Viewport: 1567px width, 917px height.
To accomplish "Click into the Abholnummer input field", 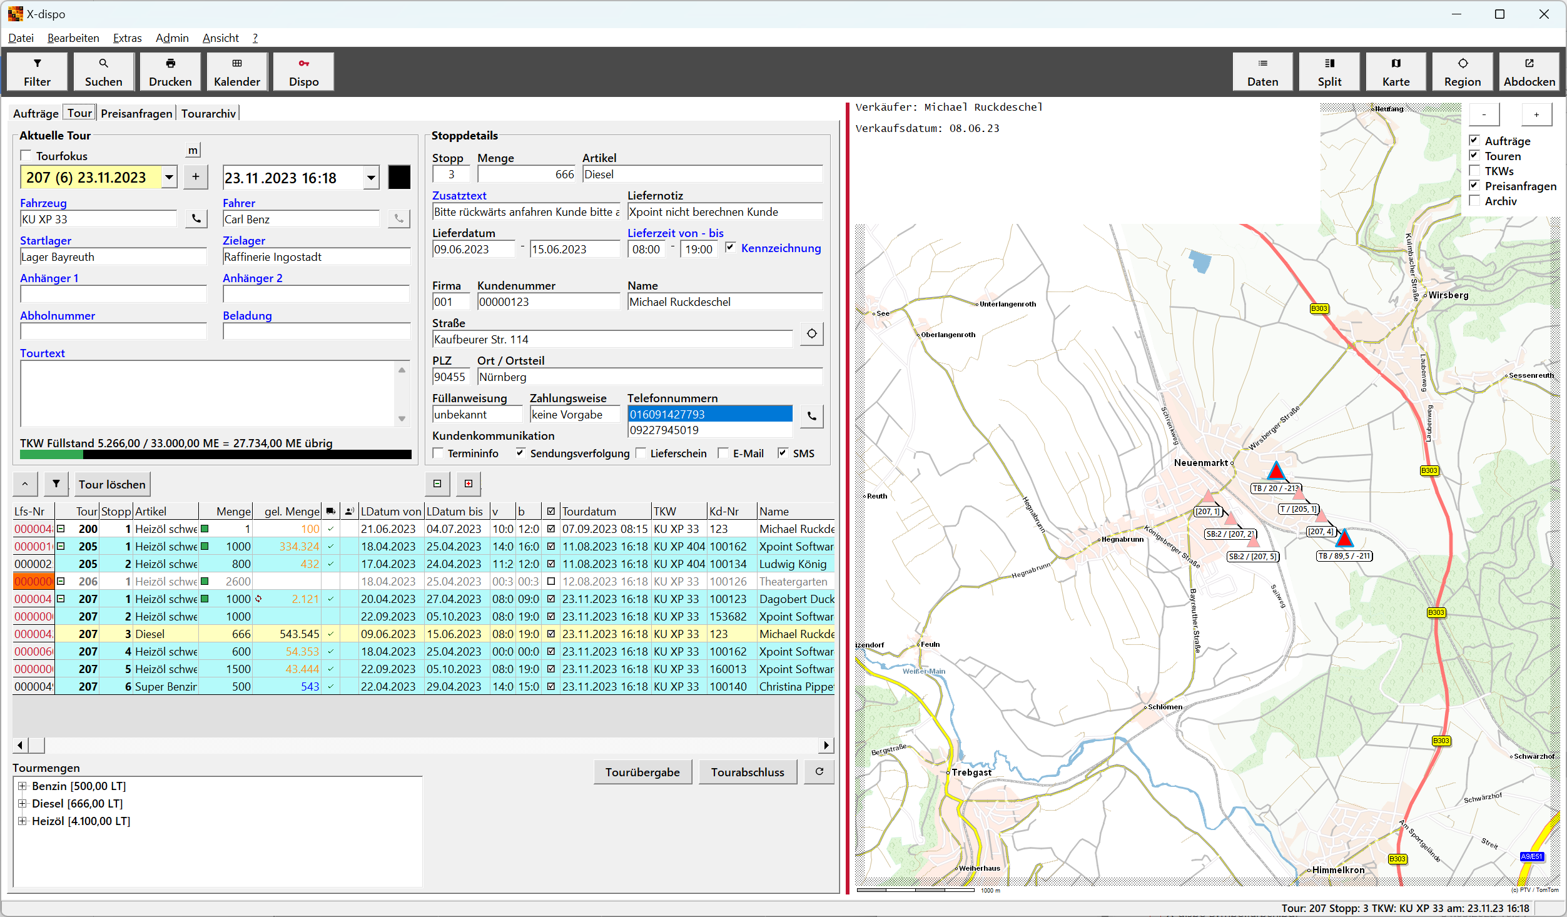I will (113, 331).
